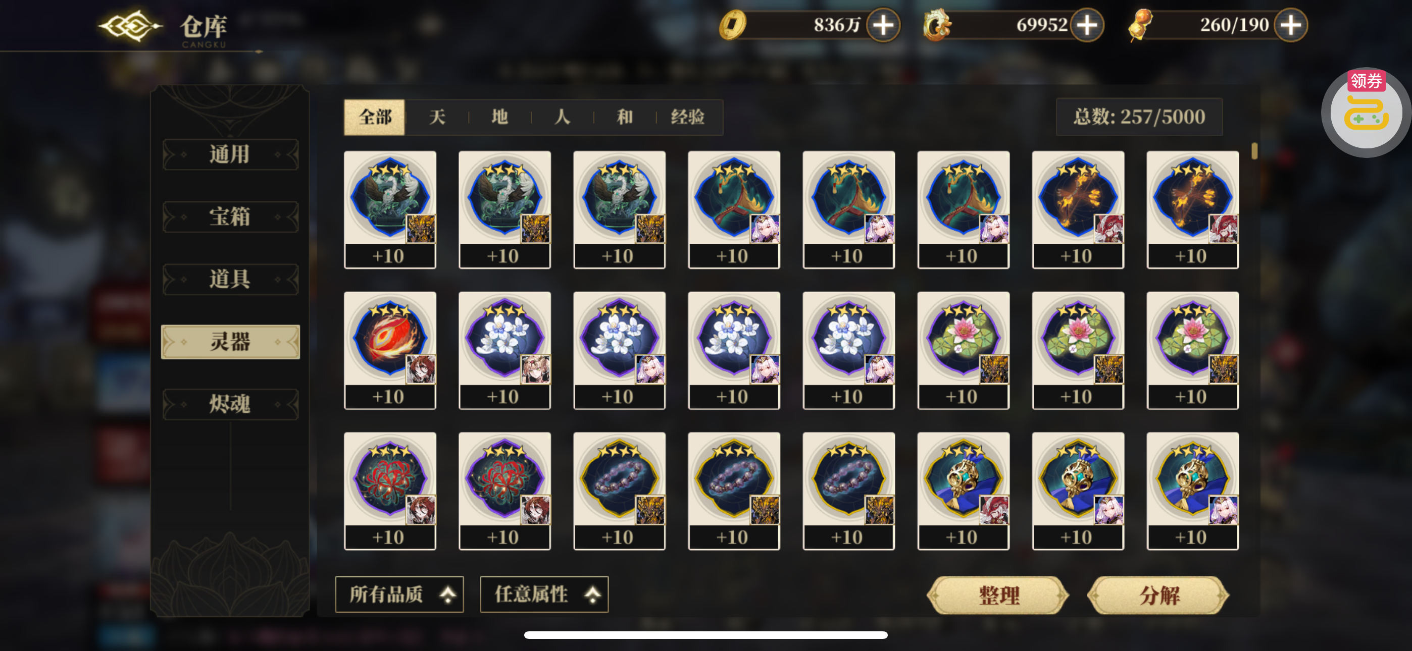Screen dimensions: 1412x651
Task: Open the 任意属性 attribute filter dropdown
Action: (544, 594)
